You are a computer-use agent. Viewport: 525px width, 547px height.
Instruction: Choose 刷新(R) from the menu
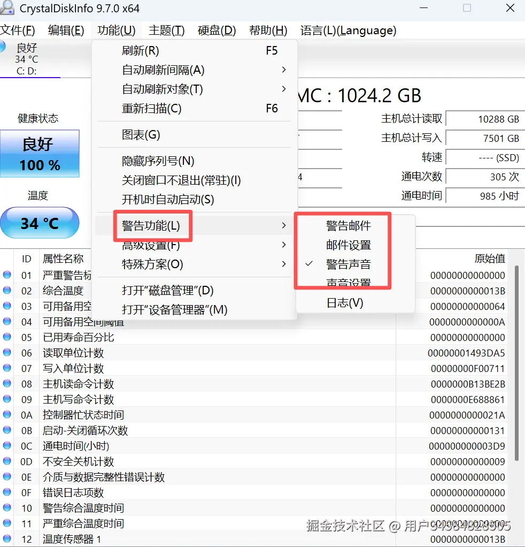tap(195, 51)
